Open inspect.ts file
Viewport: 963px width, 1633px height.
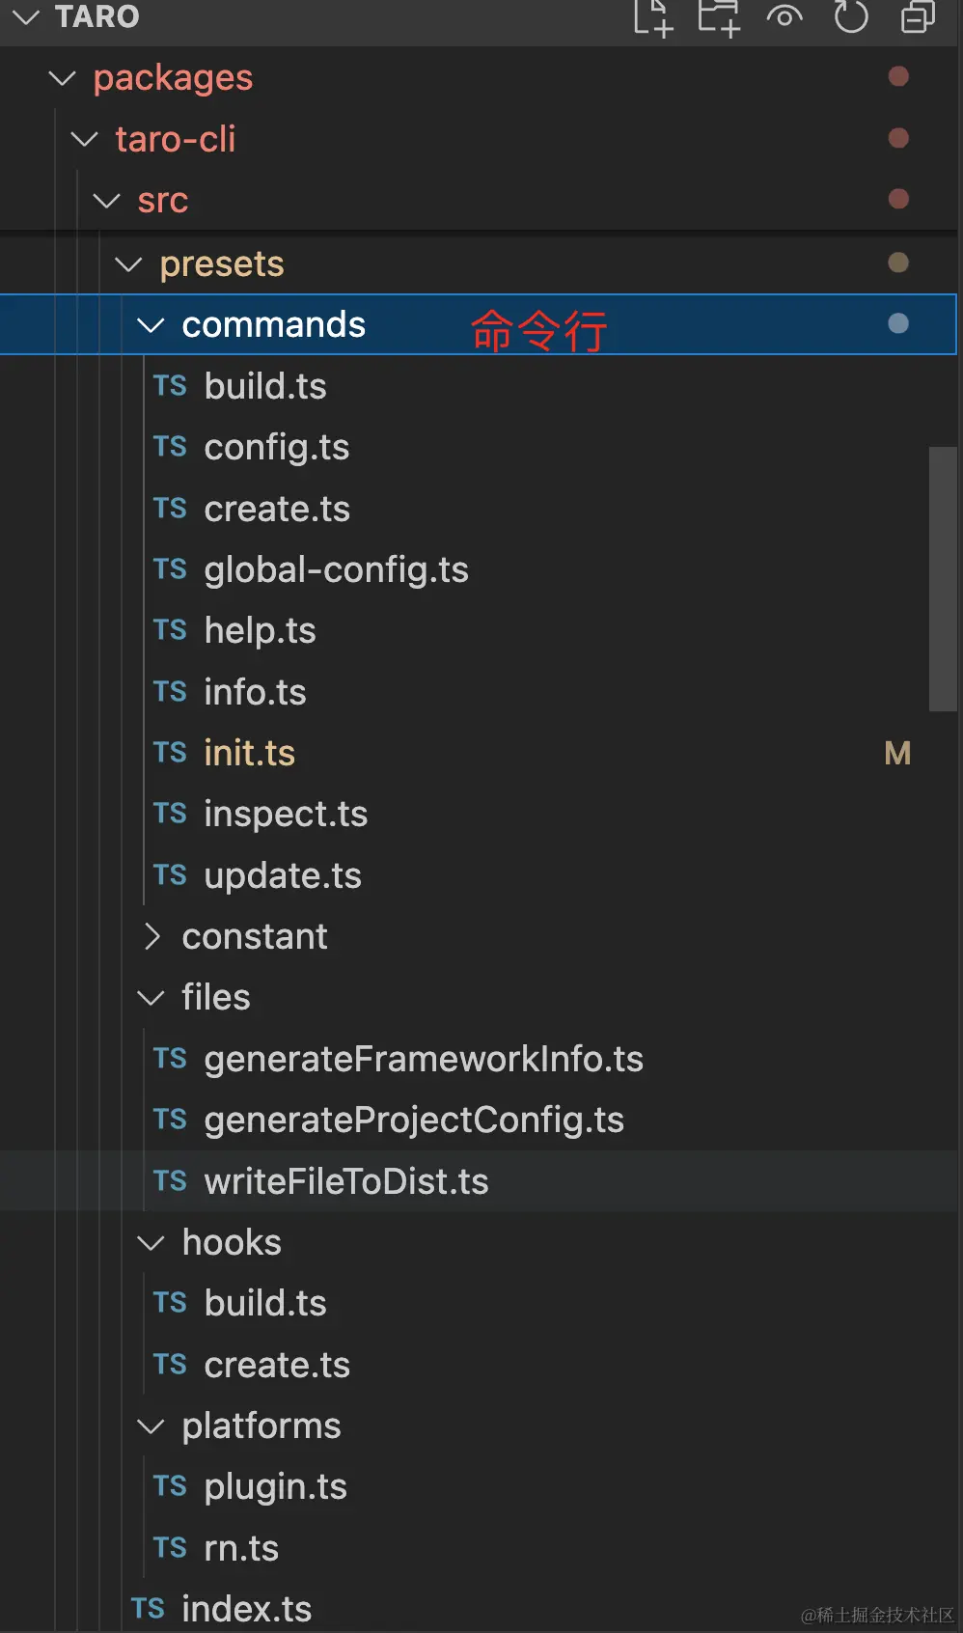coord(286,815)
